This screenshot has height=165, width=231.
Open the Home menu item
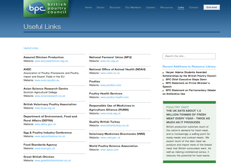[x=88, y=7]
